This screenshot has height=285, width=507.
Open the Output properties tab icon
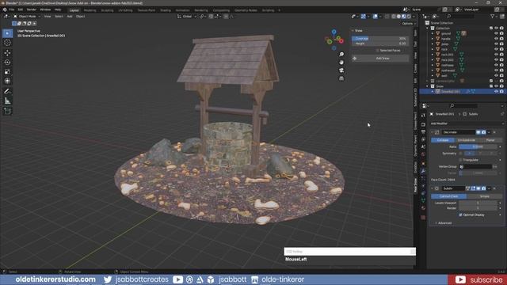point(423,132)
